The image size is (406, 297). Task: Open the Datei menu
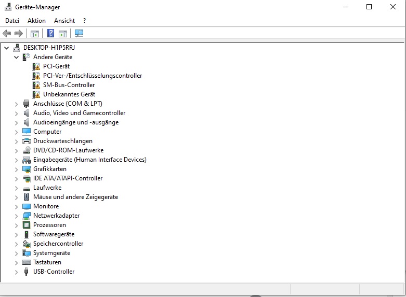(x=12, y=21)
